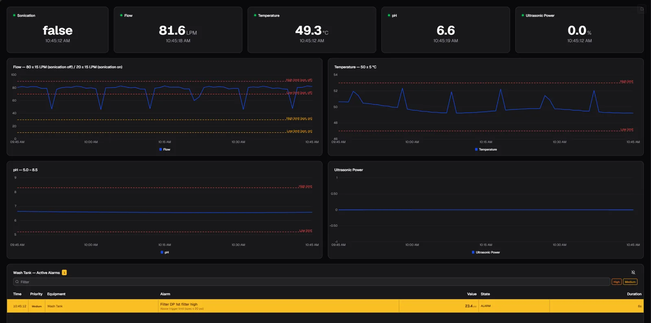The width and height of the screenshot is (651, 323).
Task: Click the 'Low limit' label on the pH chart
Action: point(306,231)
